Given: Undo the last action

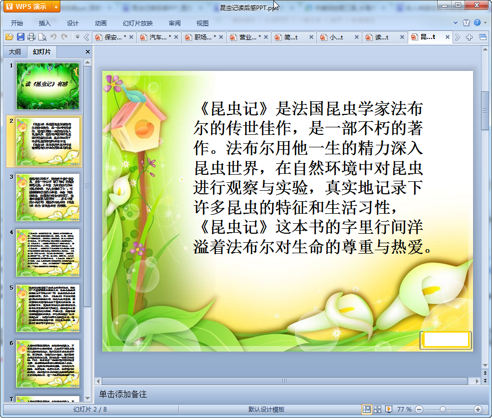Looking at the screenshot, I should 53,37.
